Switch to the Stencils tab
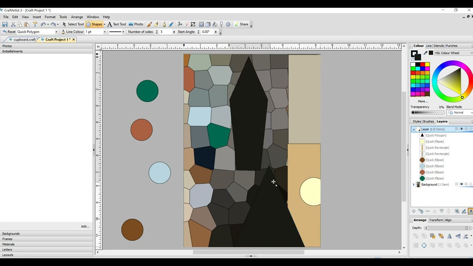The image size is (473, 266). click(x=439, y=46)
